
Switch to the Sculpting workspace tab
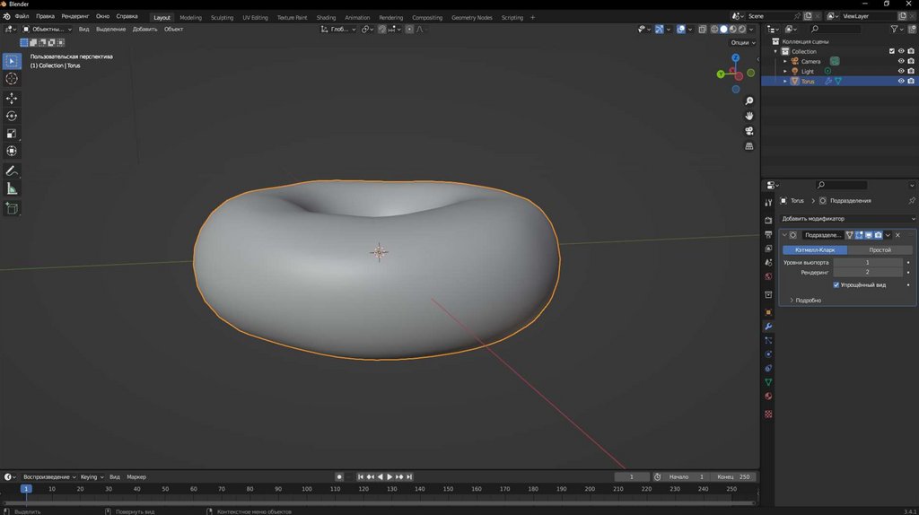(x=222, y=17)
